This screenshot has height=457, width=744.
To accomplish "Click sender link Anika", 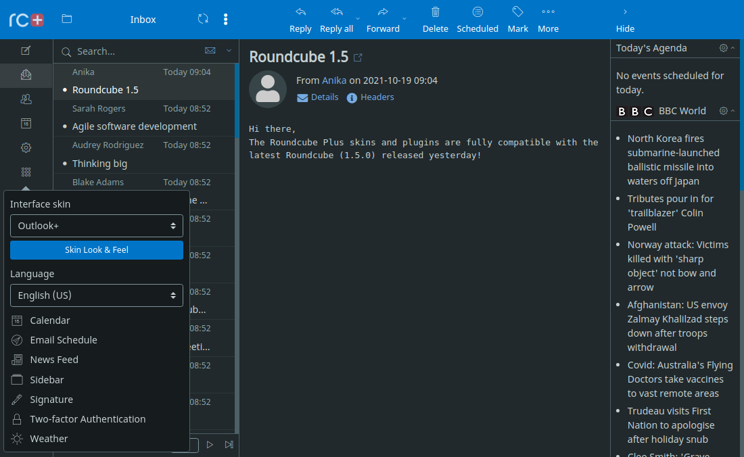I will (334, 80).
